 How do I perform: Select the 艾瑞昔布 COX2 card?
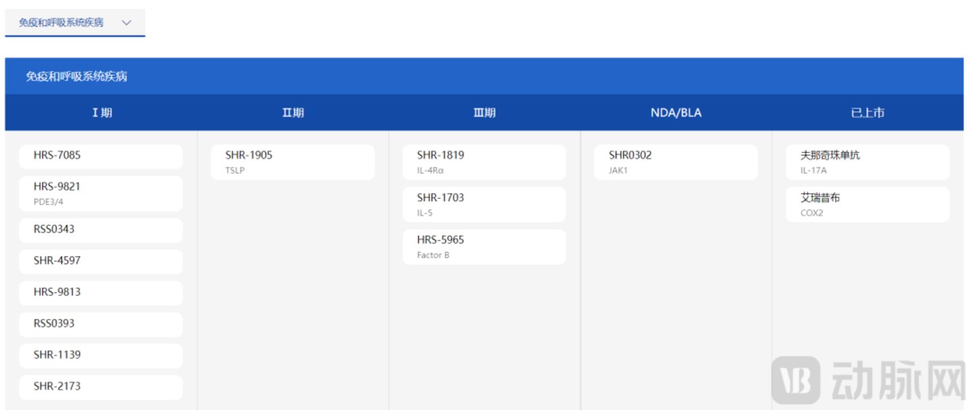(x=867, y=204)
